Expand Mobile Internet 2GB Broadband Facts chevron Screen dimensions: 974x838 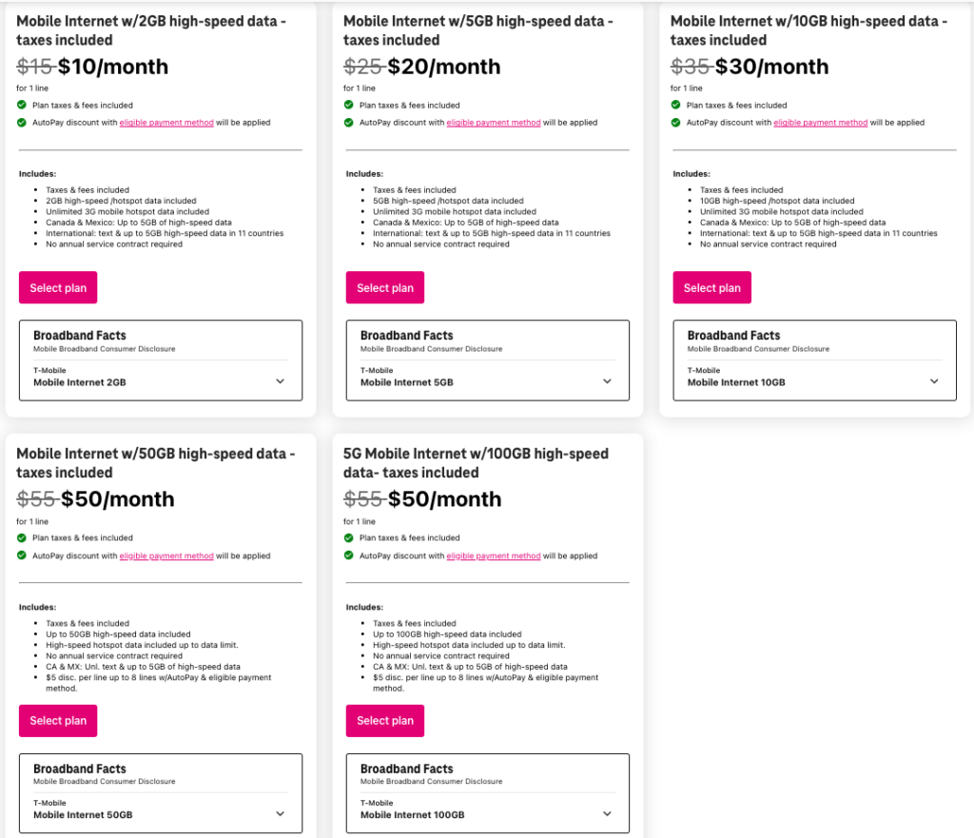click(281, 381)
